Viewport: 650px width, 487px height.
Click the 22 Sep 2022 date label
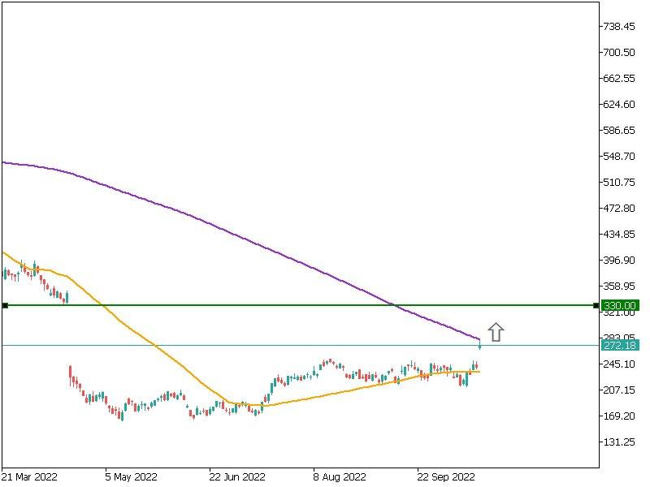445,476
